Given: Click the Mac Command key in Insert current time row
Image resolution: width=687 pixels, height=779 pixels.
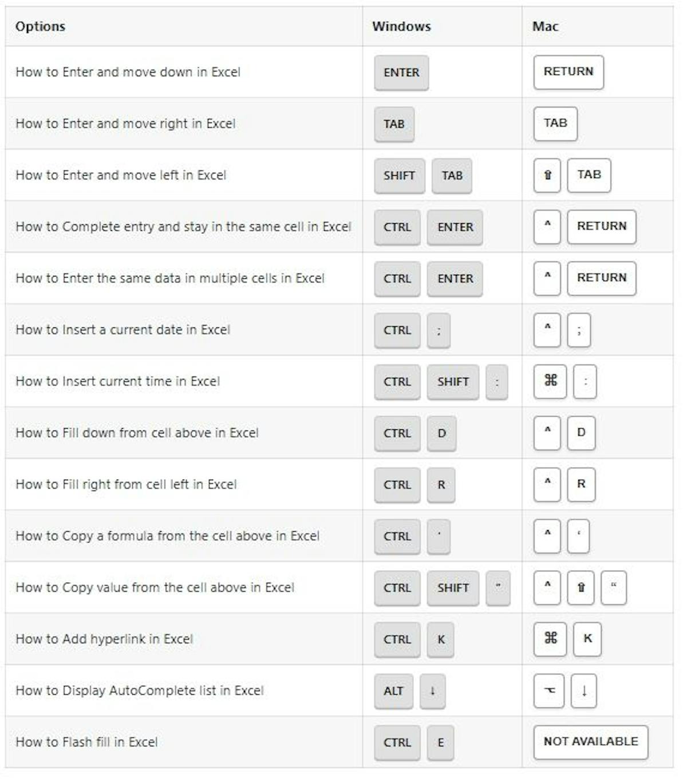Looking at the screenshot, I should click(550, 381).
